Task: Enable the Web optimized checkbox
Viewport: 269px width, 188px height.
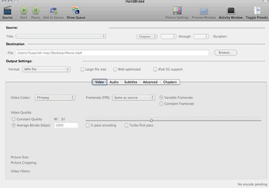Action: (x=115, y=69)
